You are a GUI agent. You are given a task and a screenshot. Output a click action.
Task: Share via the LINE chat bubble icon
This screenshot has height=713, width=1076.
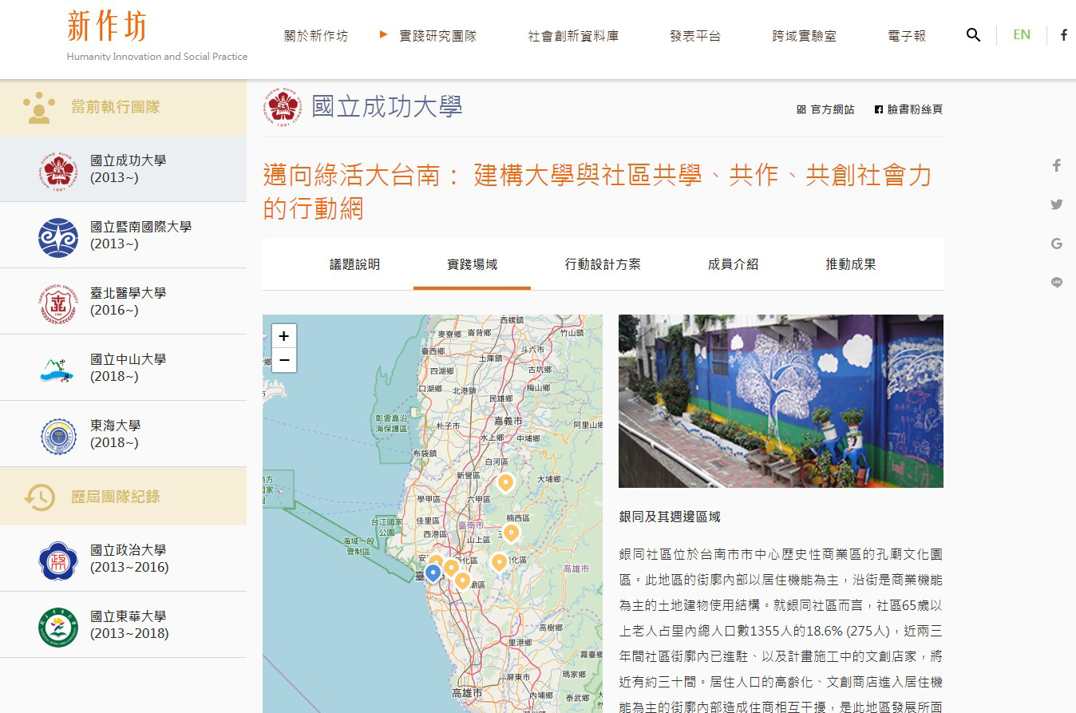point(1057,283)
